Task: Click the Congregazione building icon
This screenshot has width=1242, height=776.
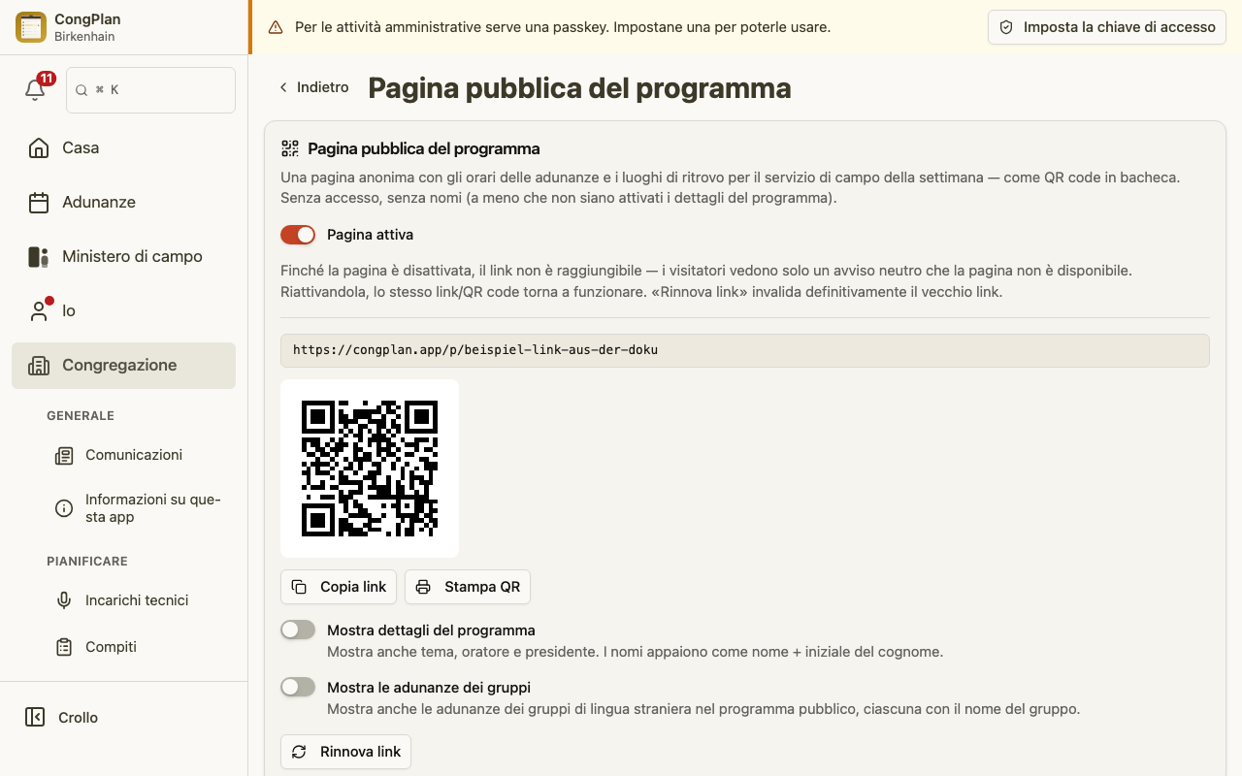Action: [39, 365]
